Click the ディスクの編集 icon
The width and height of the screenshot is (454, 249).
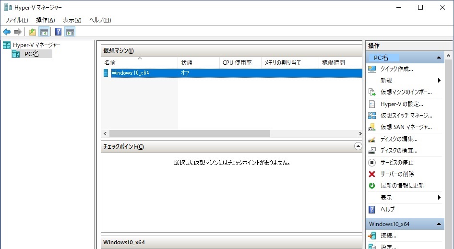pos(372,139)
